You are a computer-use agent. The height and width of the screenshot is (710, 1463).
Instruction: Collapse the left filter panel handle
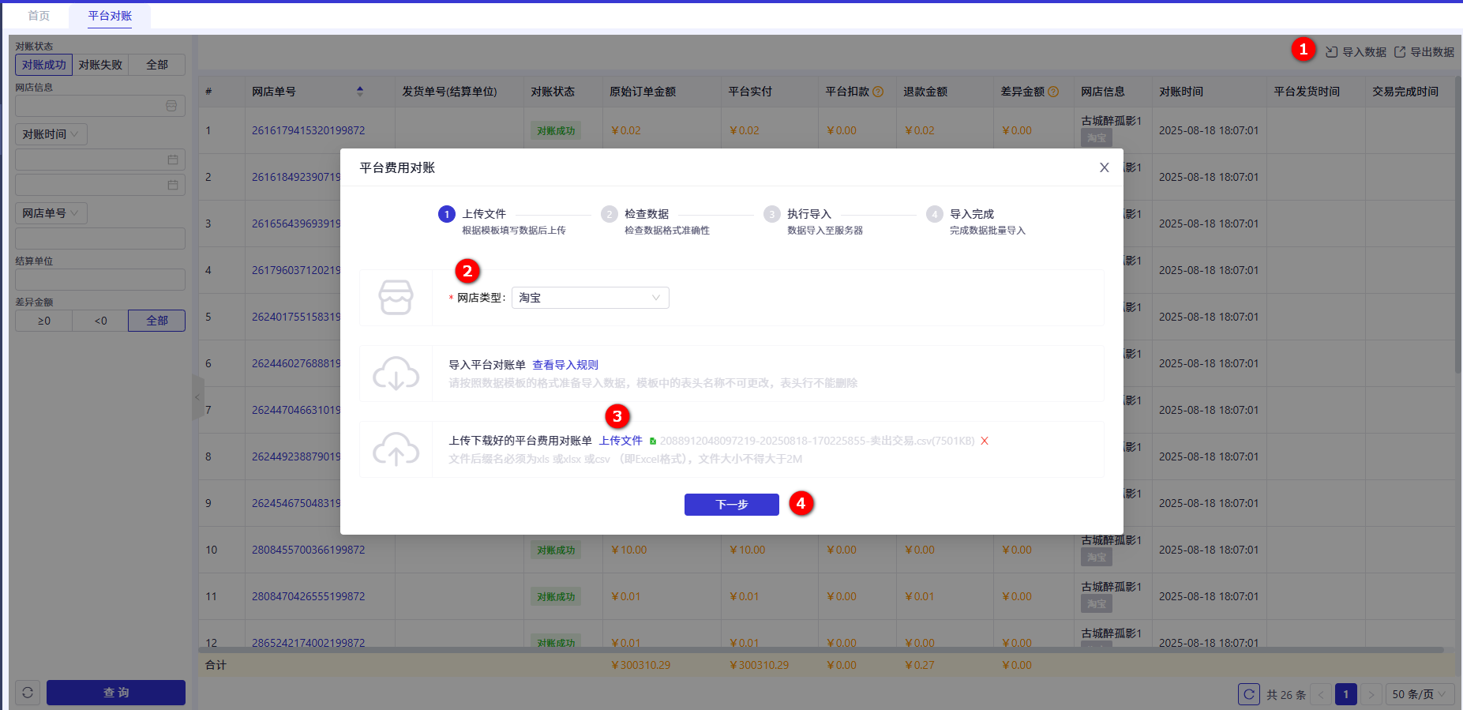(198, 396)
